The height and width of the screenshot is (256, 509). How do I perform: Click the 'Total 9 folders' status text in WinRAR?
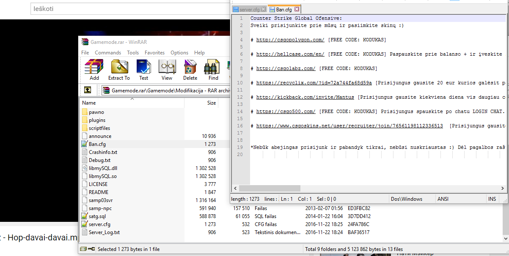pos(354,249)
